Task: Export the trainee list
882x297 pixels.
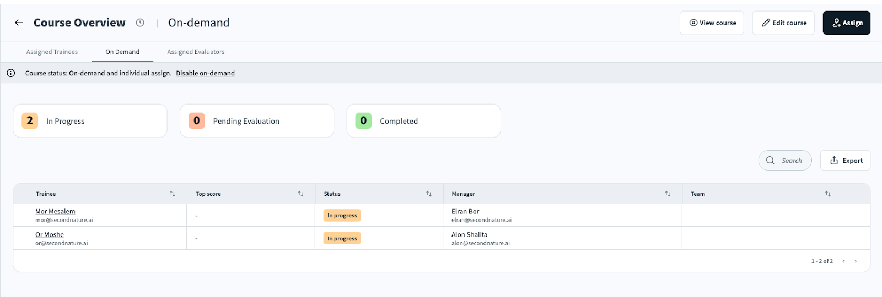Action: pyautogui.click(x=845, y=161)
